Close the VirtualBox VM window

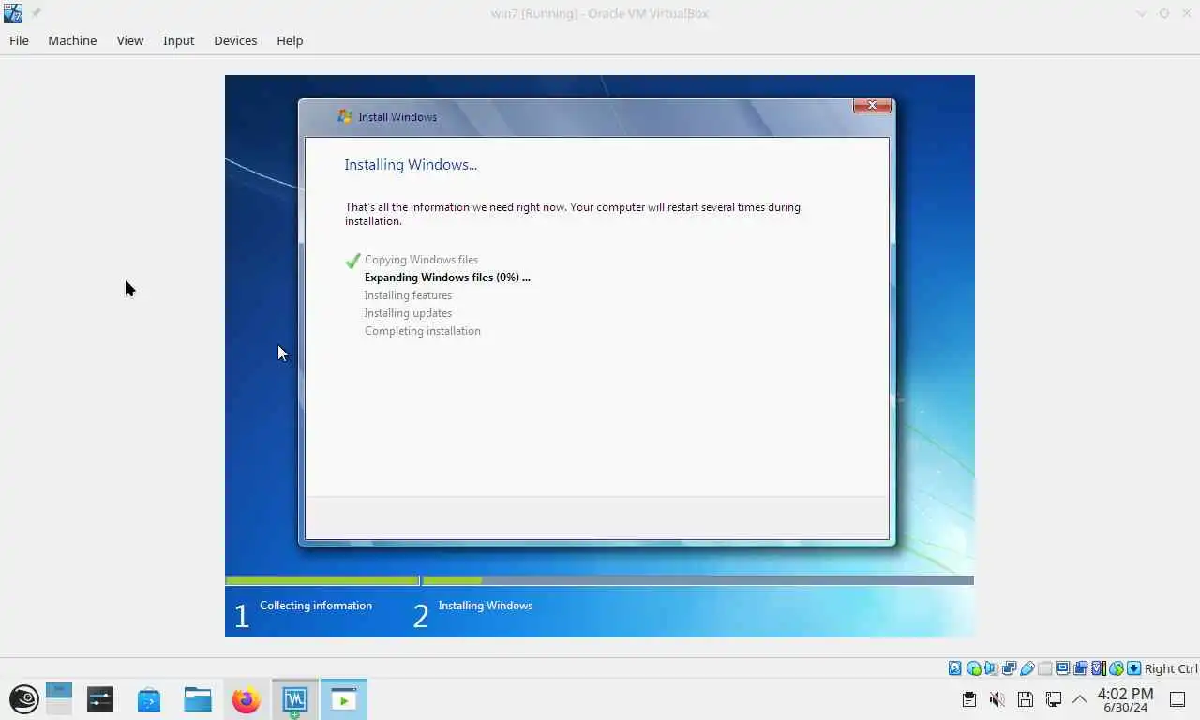point(1187,13)
